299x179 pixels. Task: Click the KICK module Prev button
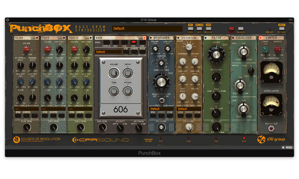(x=126, y=52)
